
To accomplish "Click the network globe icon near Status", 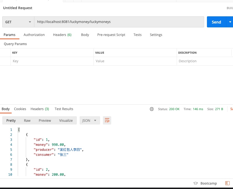I will (152, 109).
